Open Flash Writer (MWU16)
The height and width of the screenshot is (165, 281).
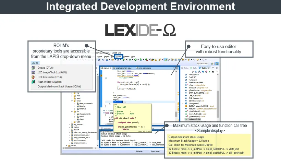coord(50,82)
